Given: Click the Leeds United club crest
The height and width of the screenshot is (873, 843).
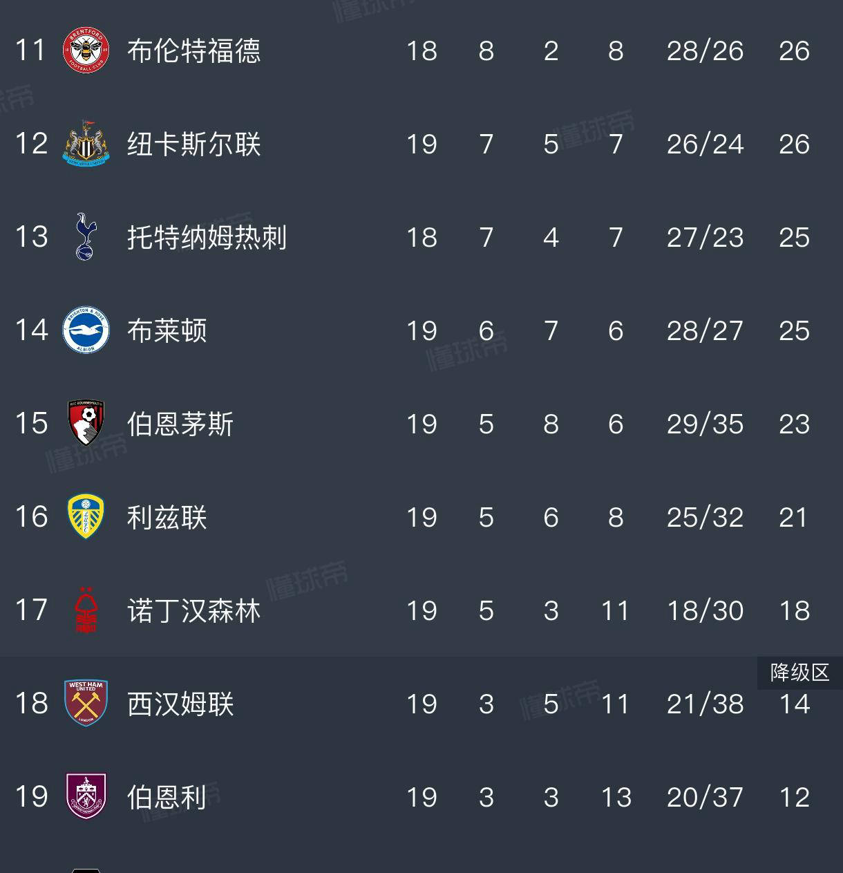Looking at the screenshot, I should coord(84,517).
